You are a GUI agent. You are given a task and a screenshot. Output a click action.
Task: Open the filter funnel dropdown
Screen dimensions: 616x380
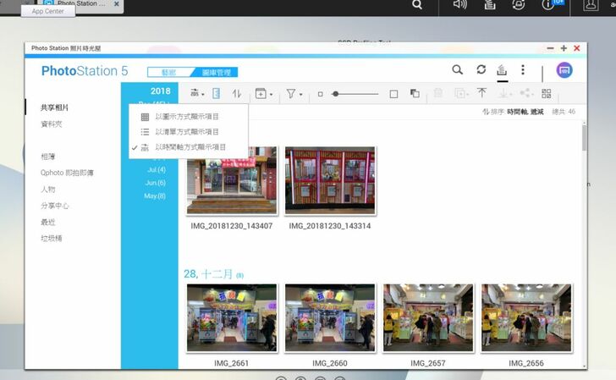[294, 94]
